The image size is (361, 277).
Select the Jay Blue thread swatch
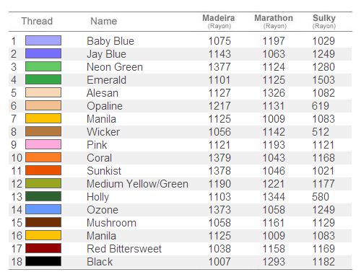pyautogui.click(x=43, y=53)
